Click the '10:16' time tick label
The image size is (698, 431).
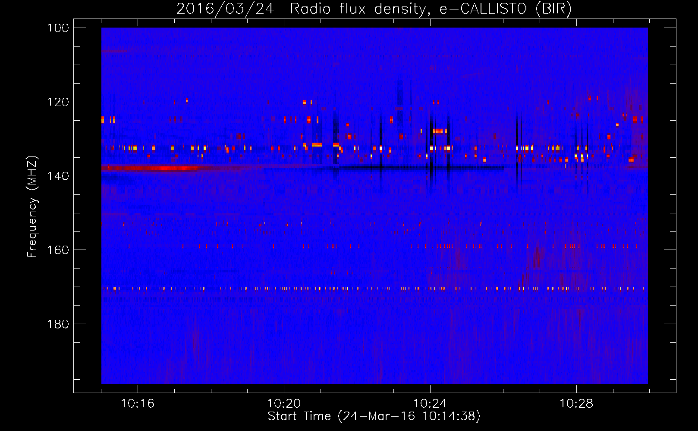tap(138, 404)
